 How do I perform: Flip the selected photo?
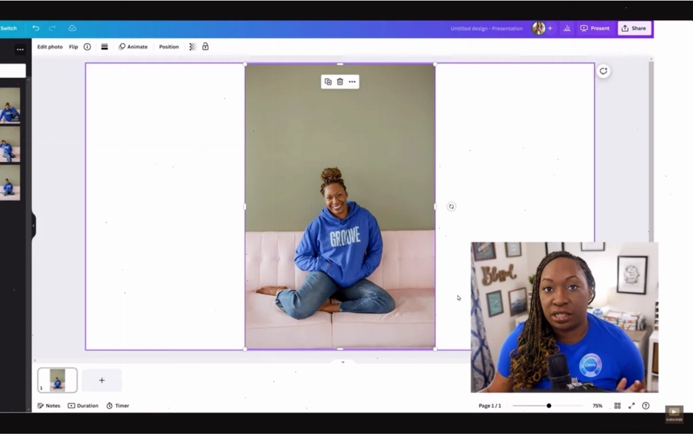(x=73, y=47)
